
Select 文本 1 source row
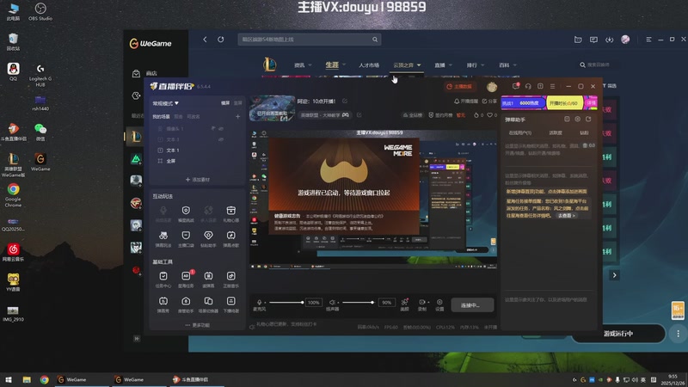pyautogui.click(x=197, y=150)
